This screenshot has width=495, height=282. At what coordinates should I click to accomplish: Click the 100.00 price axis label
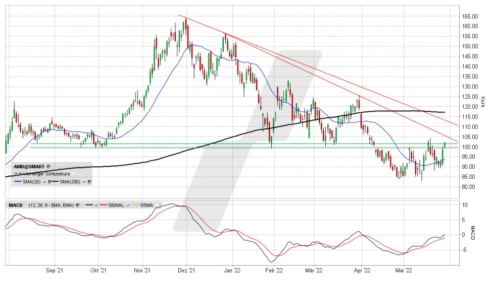(x=469, y=147)
